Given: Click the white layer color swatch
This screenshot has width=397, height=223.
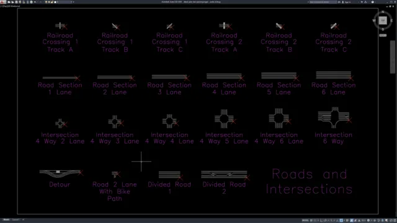Looking at the screenshot, I should pyautogui.click(x=55, y=2).
